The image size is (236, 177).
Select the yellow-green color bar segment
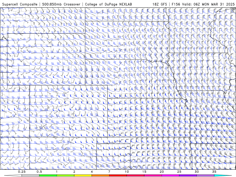click(65, 176)
